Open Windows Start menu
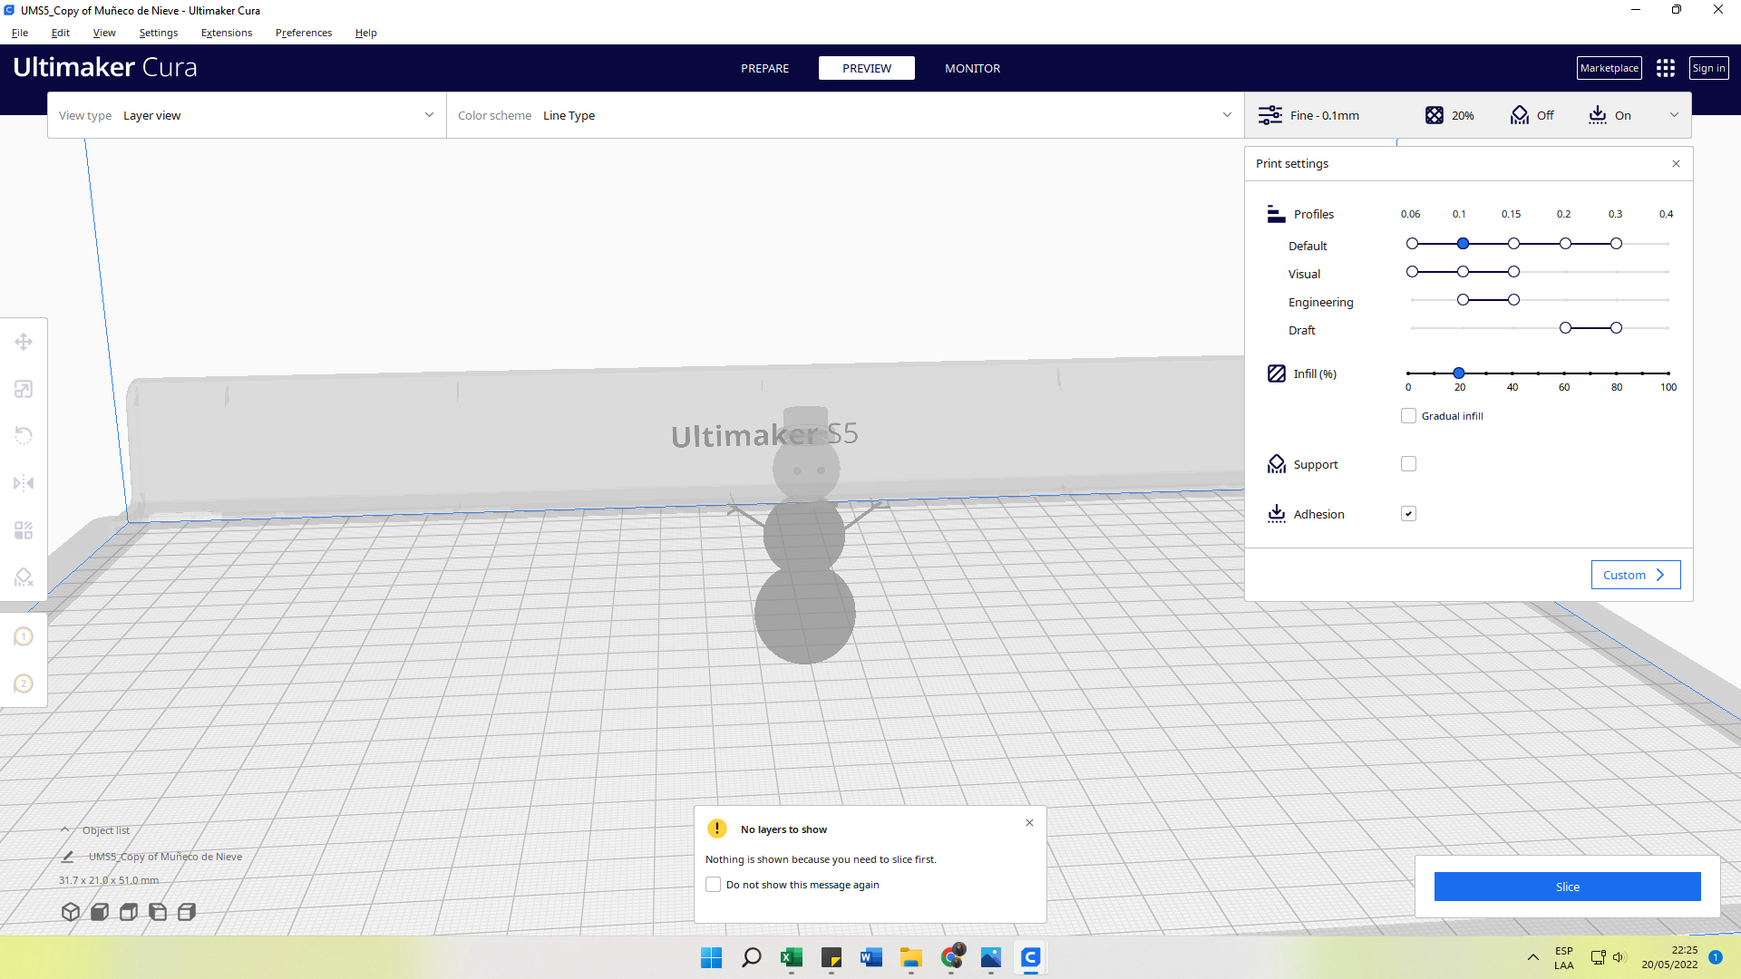The height and width of the screenshot is (979, 1741). point(712,957)
